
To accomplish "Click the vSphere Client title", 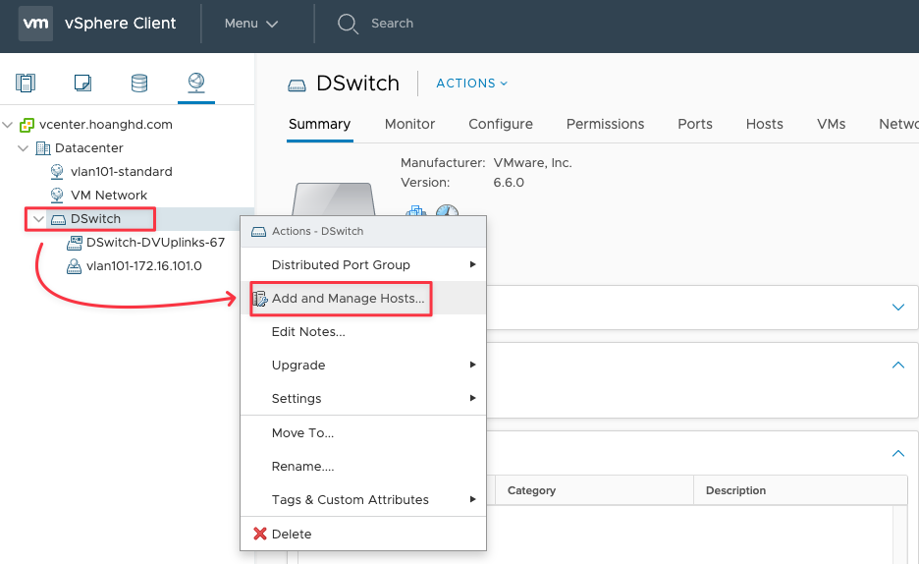I will coord(120,24).
